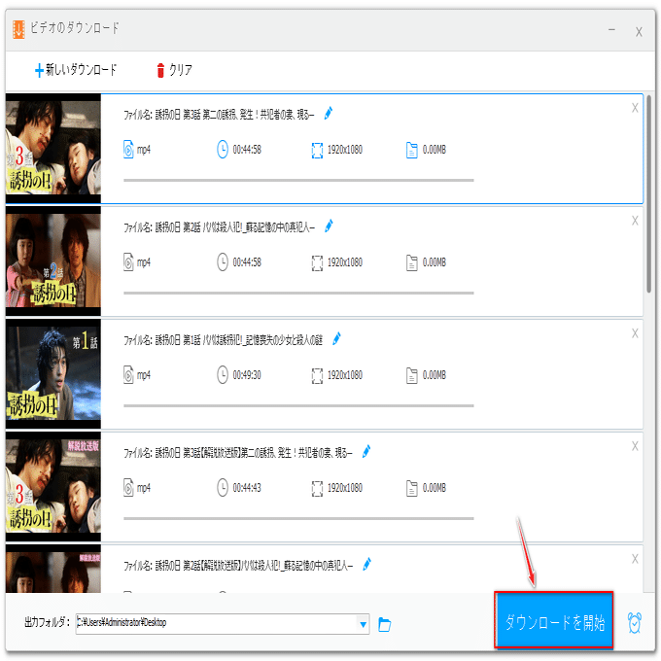The width and height of the screenshot is (661, 661).
Task: Click progress bar of 第3話【解説放送版】 item
Action: tap(298, 518)
